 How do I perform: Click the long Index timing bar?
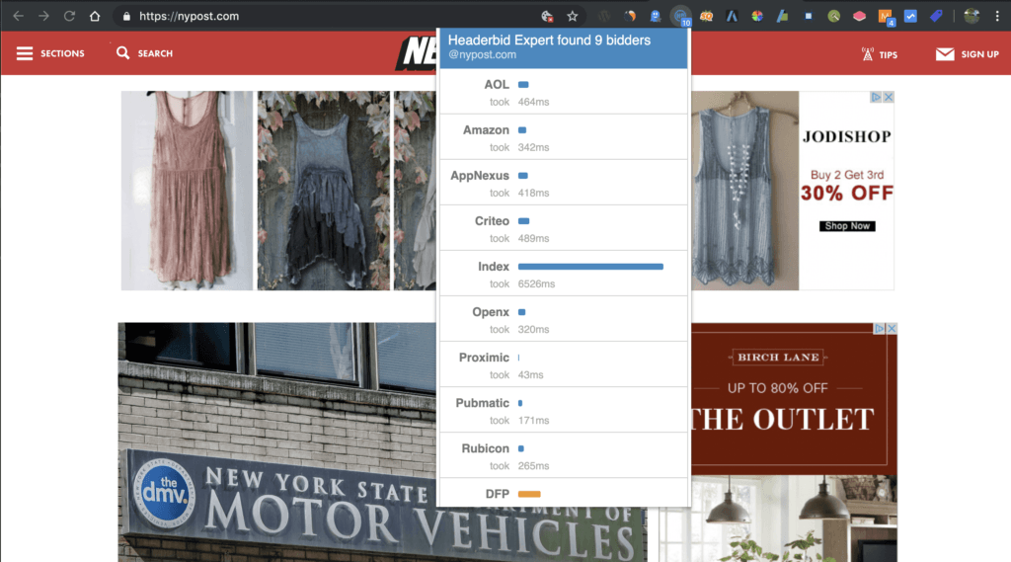coord(590,267)
